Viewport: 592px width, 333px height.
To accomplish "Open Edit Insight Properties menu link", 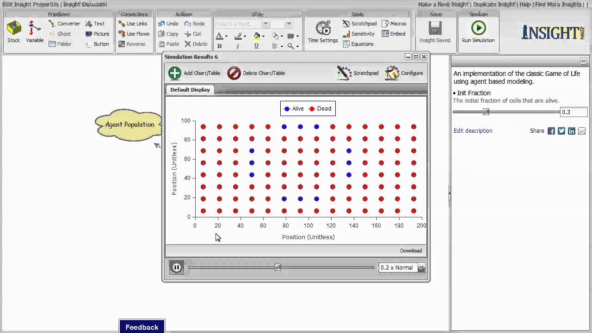I will pos(31,4).
